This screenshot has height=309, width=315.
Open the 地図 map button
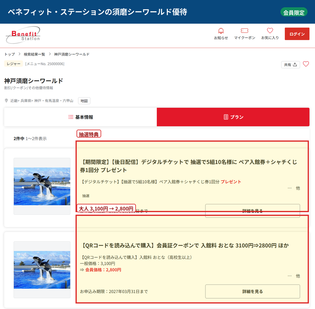pos(84,101)
